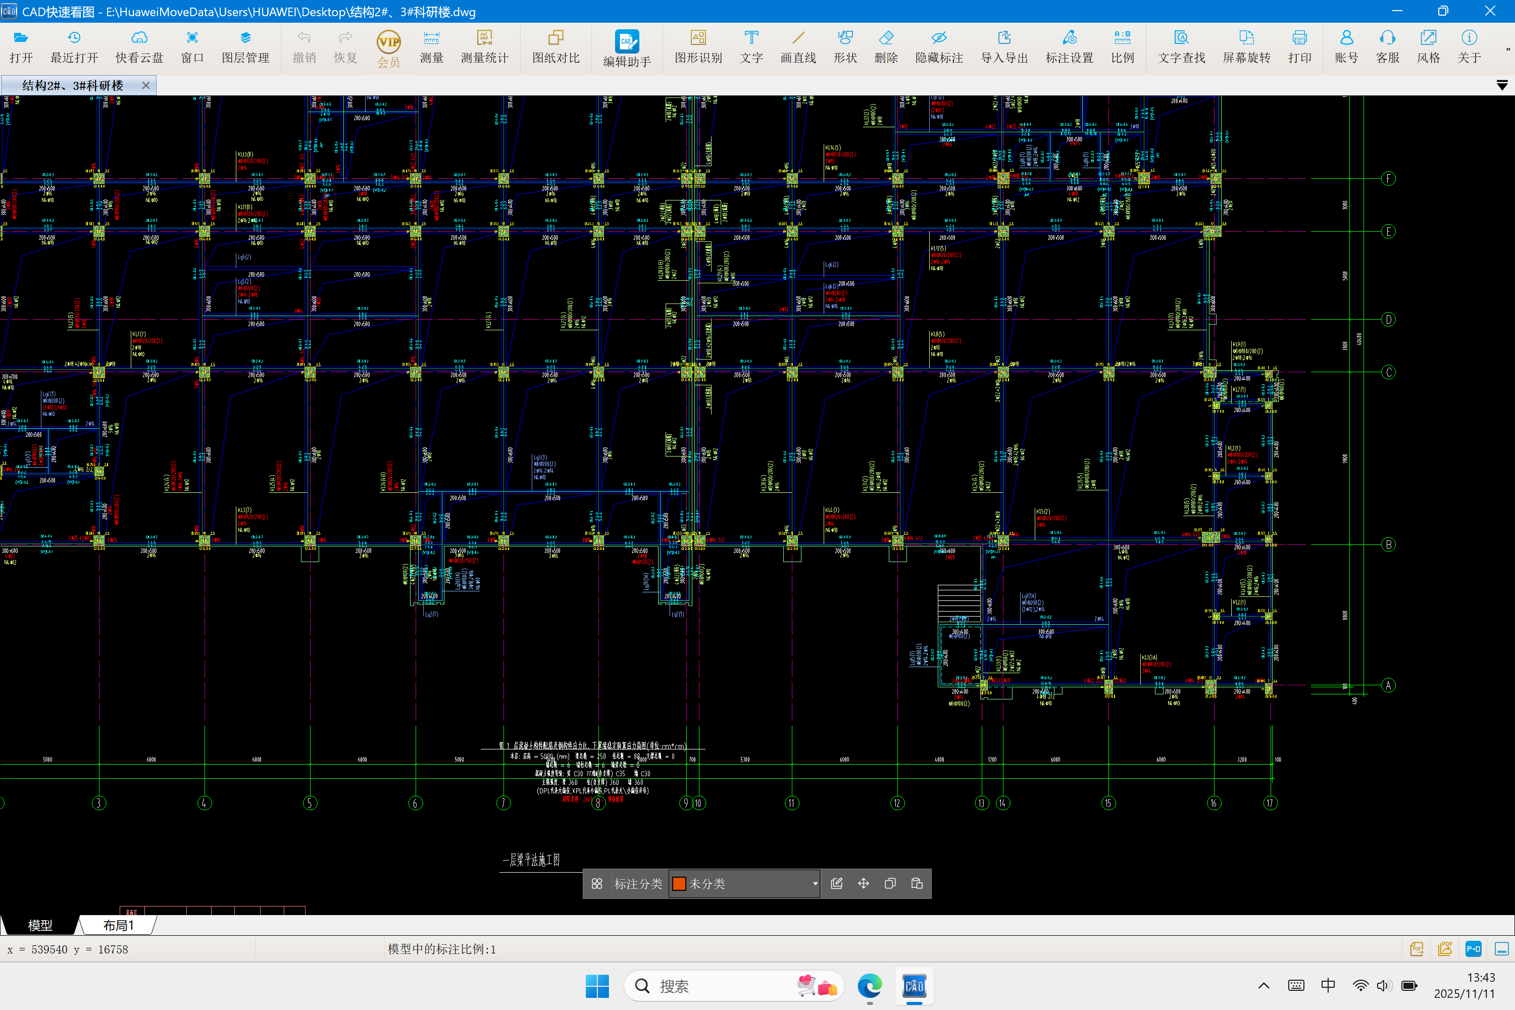Image resolution: width=1515 pixels, height=1010 pixels.
Task: Activate the 画直线 draw line tool
Action: (797, 46)
